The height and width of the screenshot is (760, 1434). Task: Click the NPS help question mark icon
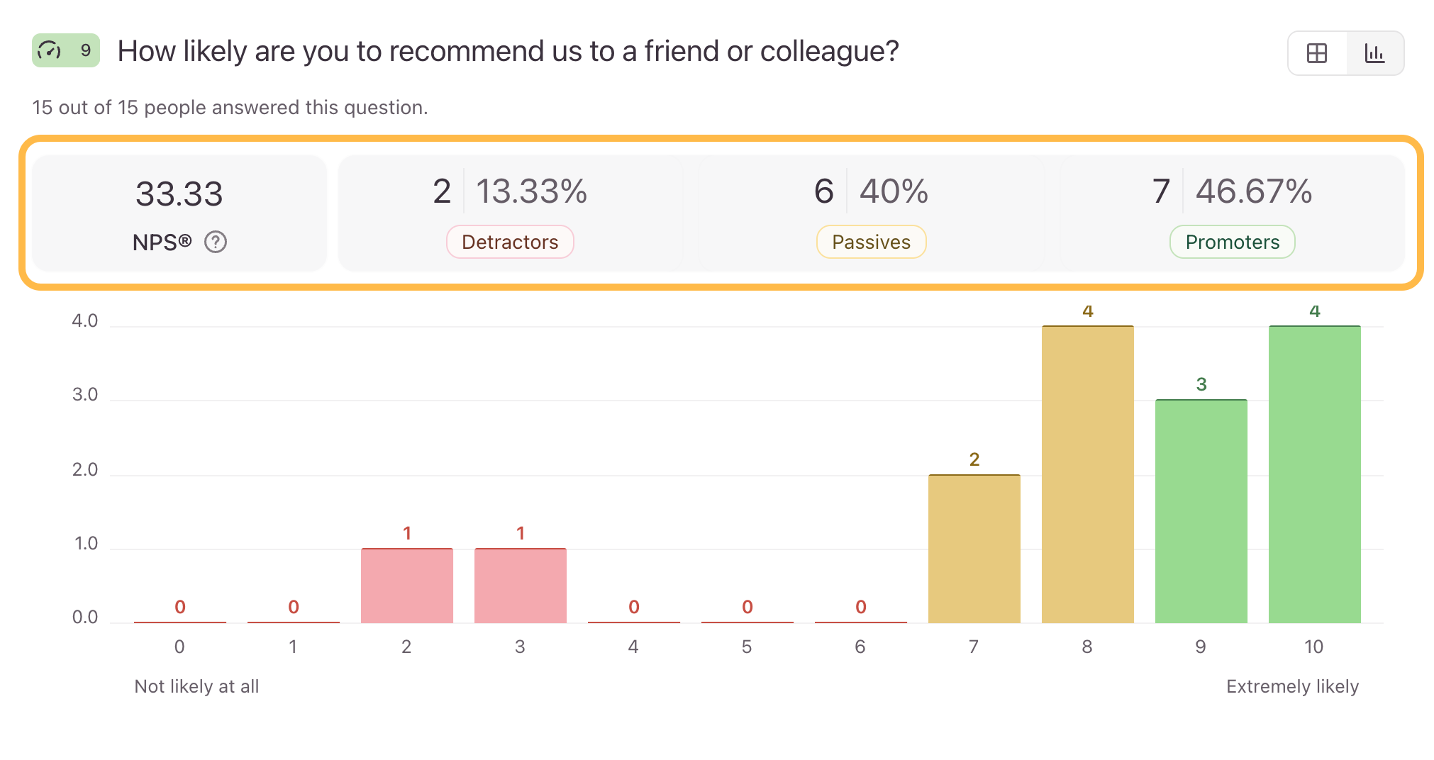[216, 242]
